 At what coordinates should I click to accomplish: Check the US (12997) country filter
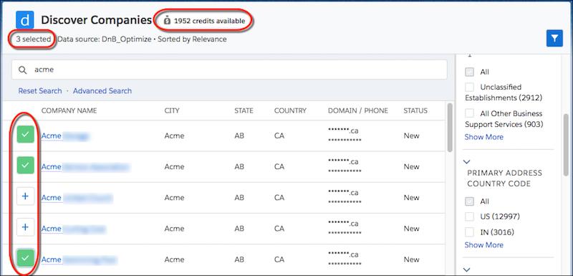pos(470,216)
